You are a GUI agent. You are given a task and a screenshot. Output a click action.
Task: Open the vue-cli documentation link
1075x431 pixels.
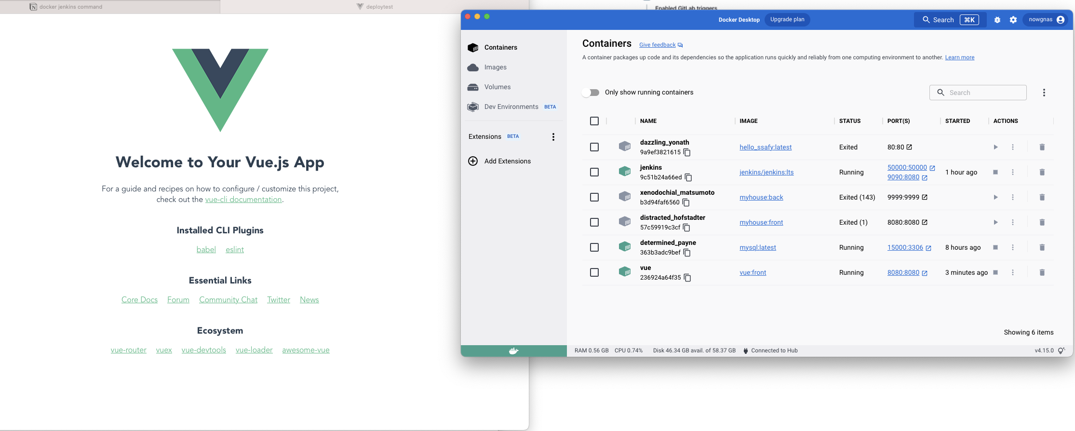click(243, 200)
